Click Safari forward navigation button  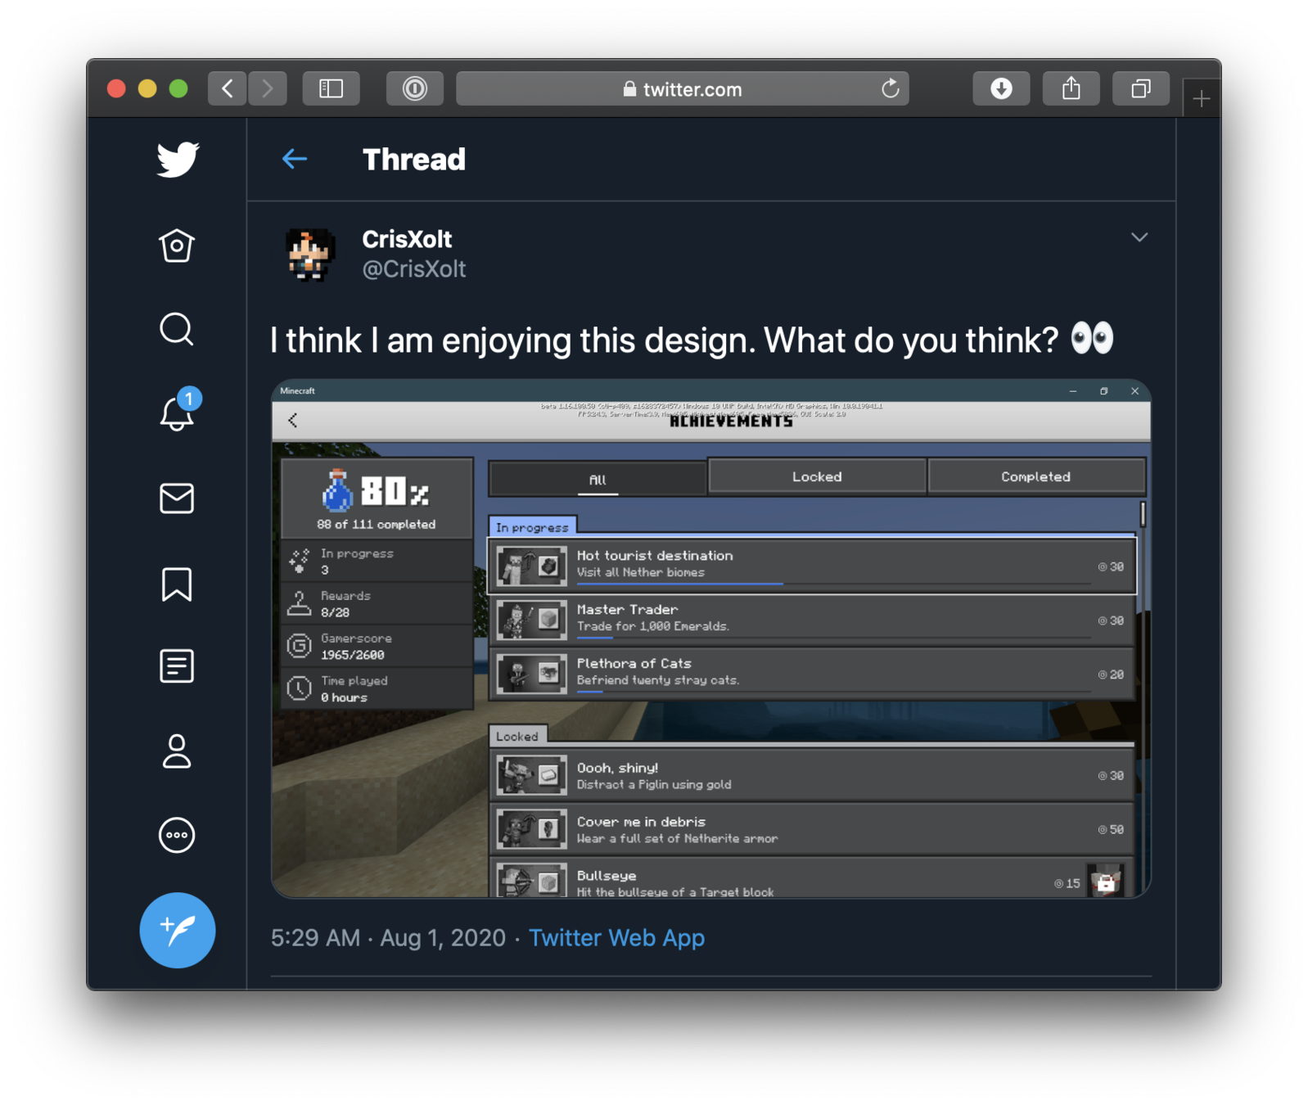click(x=268, y=88)
